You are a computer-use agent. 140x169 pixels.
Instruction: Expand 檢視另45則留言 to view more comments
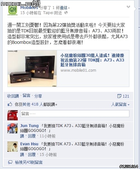[x=29, y=162]
